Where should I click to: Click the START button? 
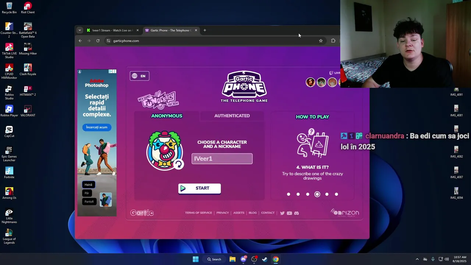click(x=199, y=188)
